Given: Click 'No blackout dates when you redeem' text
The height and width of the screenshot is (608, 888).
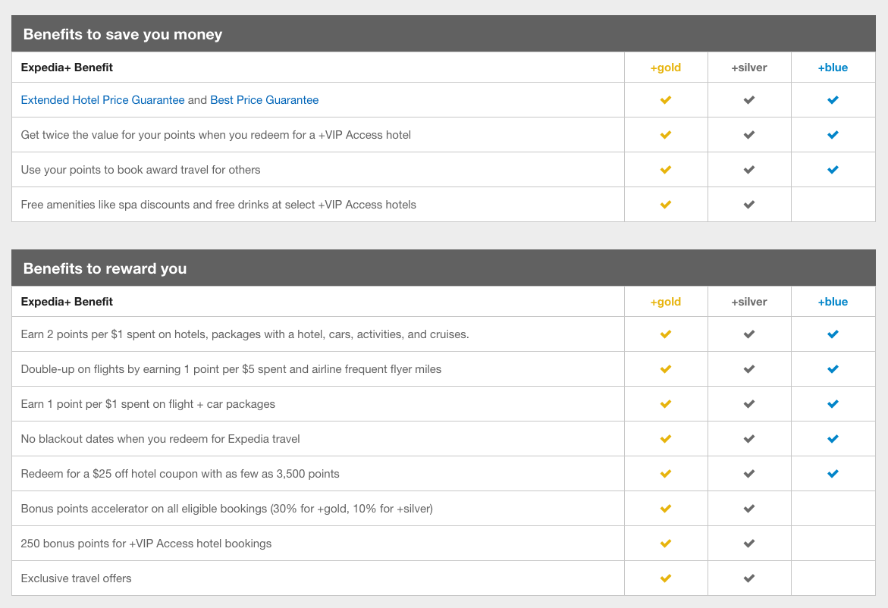Looking at the screenshot, I should click(x=160, y=439).
